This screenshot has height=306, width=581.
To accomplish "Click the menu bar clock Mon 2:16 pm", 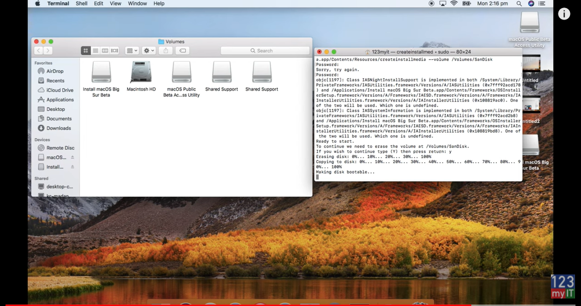I will [492, 4].
